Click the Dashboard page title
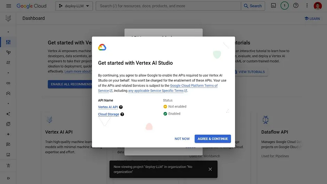 pyautogui.click(x=33, y=18)
